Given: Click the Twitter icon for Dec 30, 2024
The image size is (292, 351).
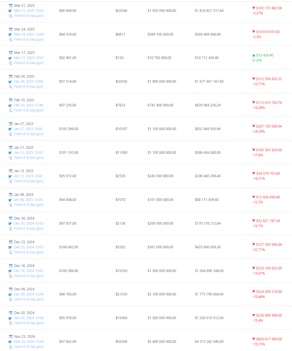Looking at the screenshot, I should point(10,223).
